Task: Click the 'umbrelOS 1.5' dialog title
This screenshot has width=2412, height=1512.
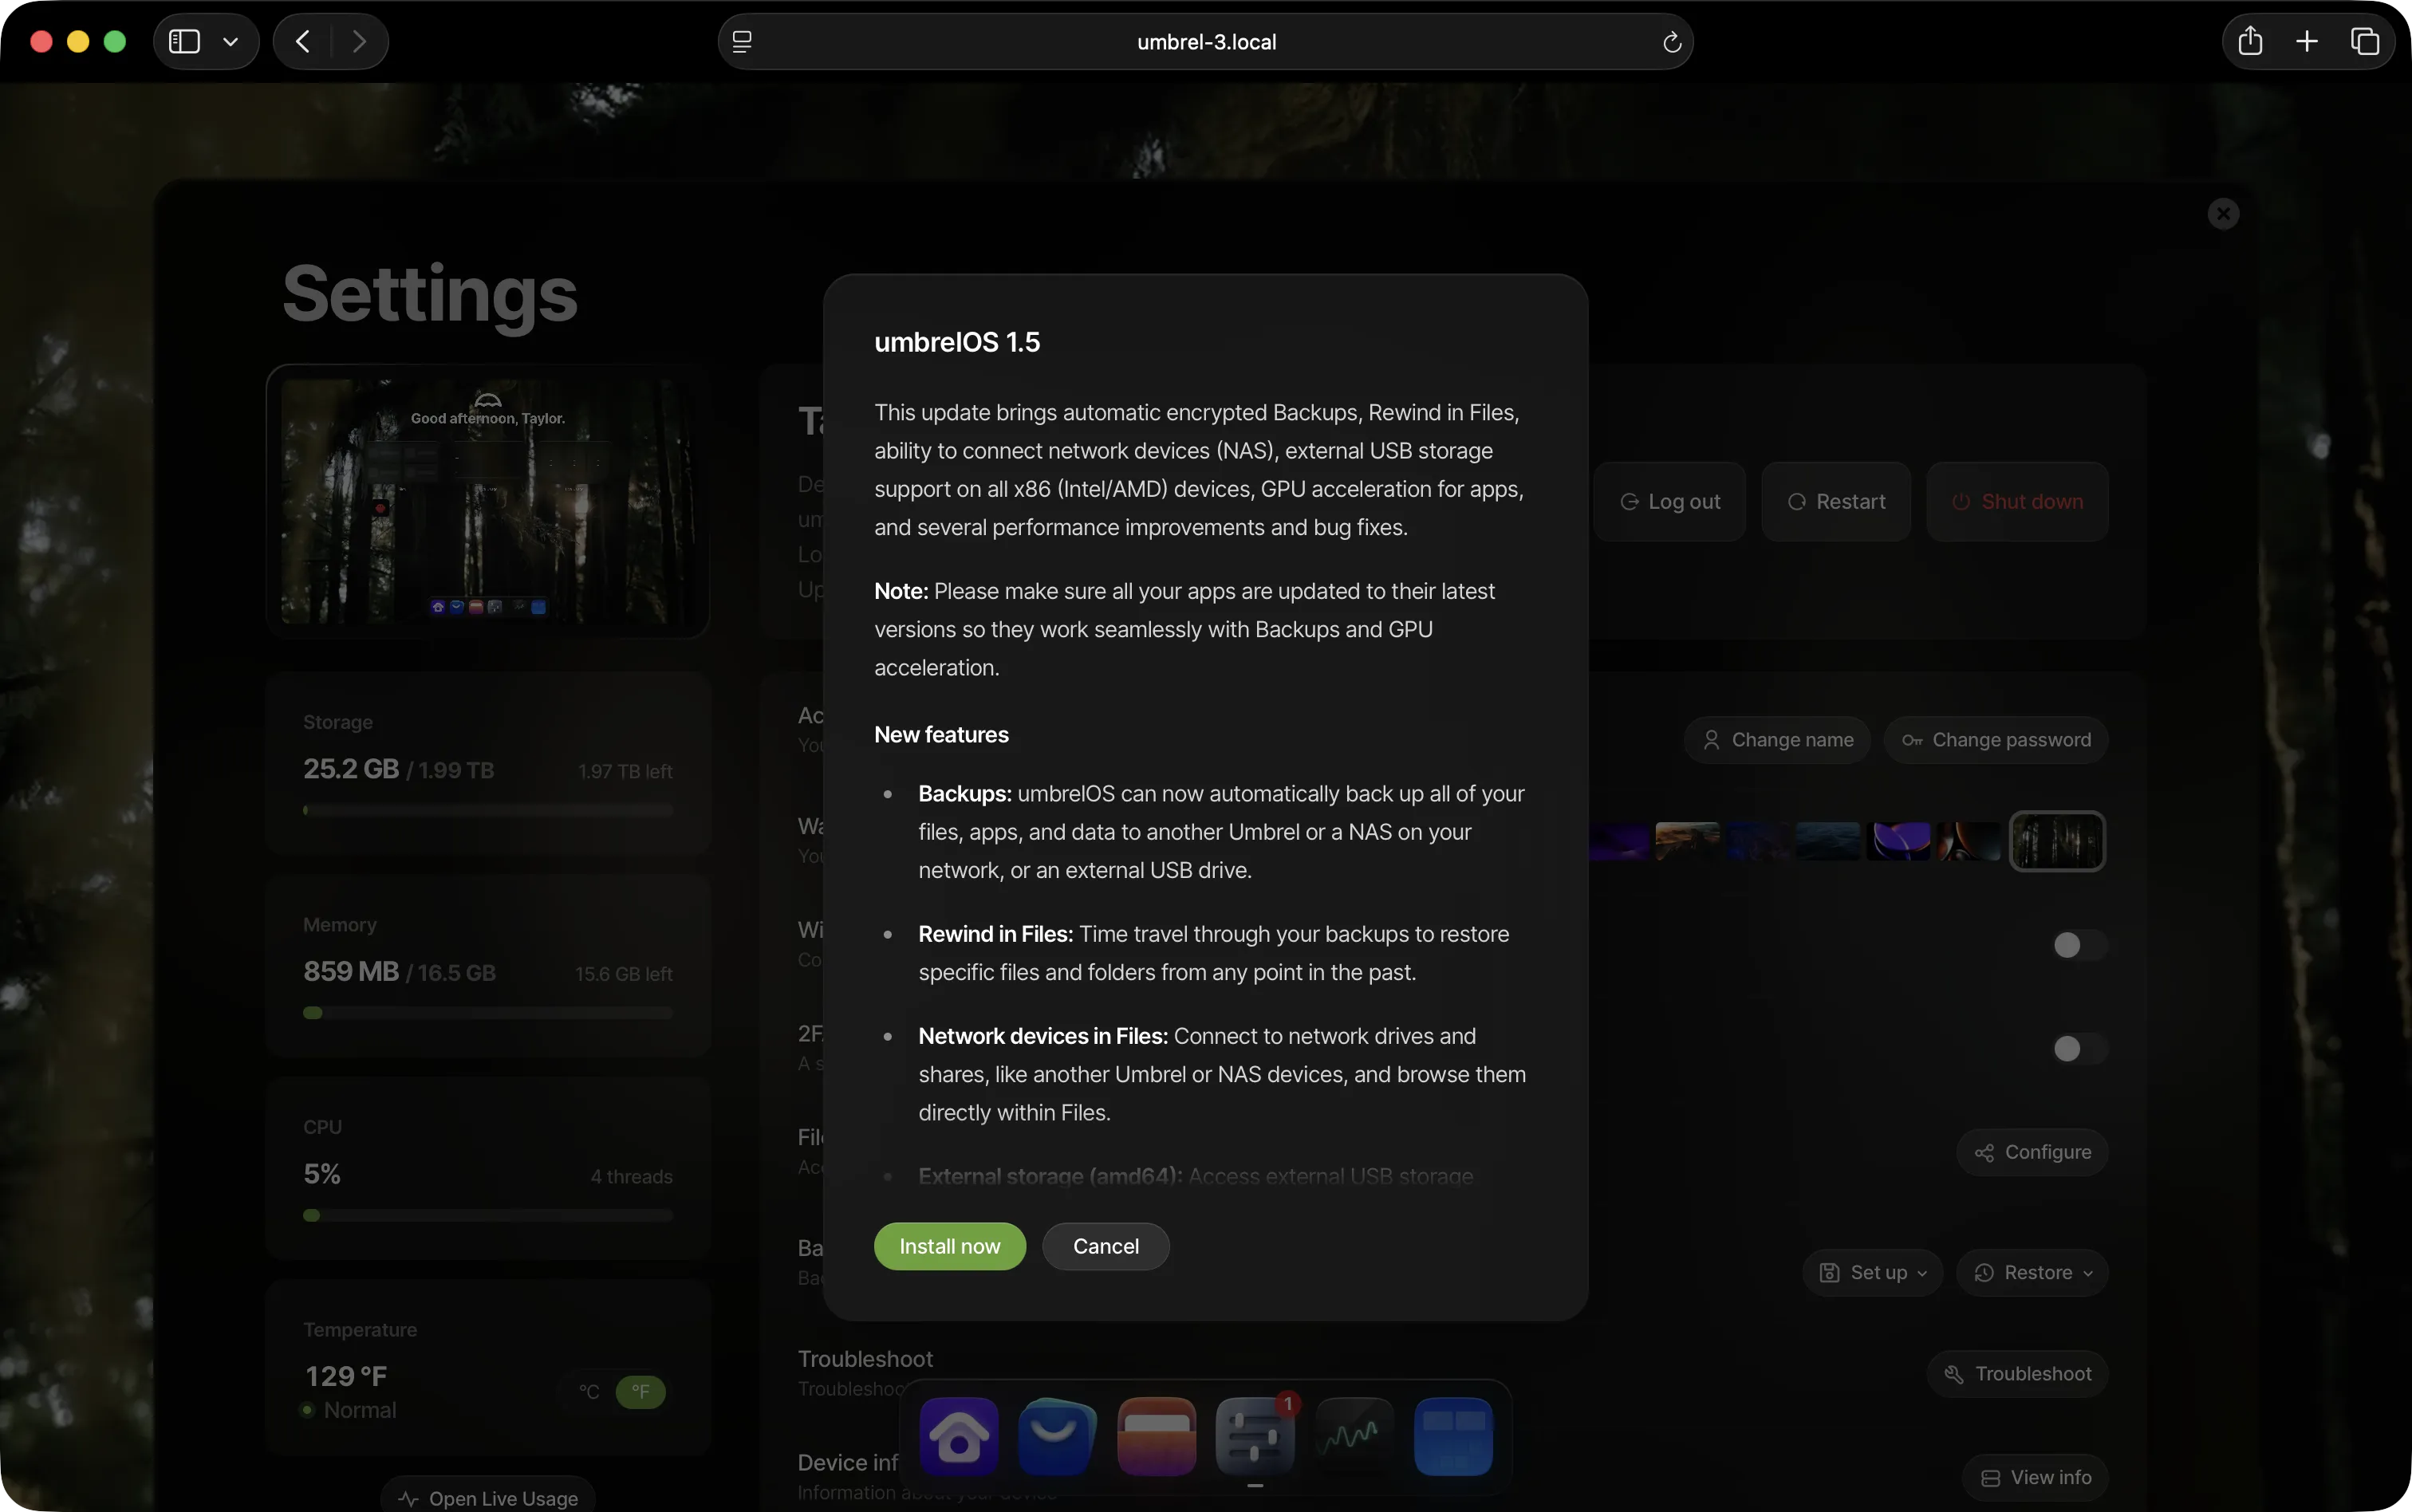Action: [957, 342]
